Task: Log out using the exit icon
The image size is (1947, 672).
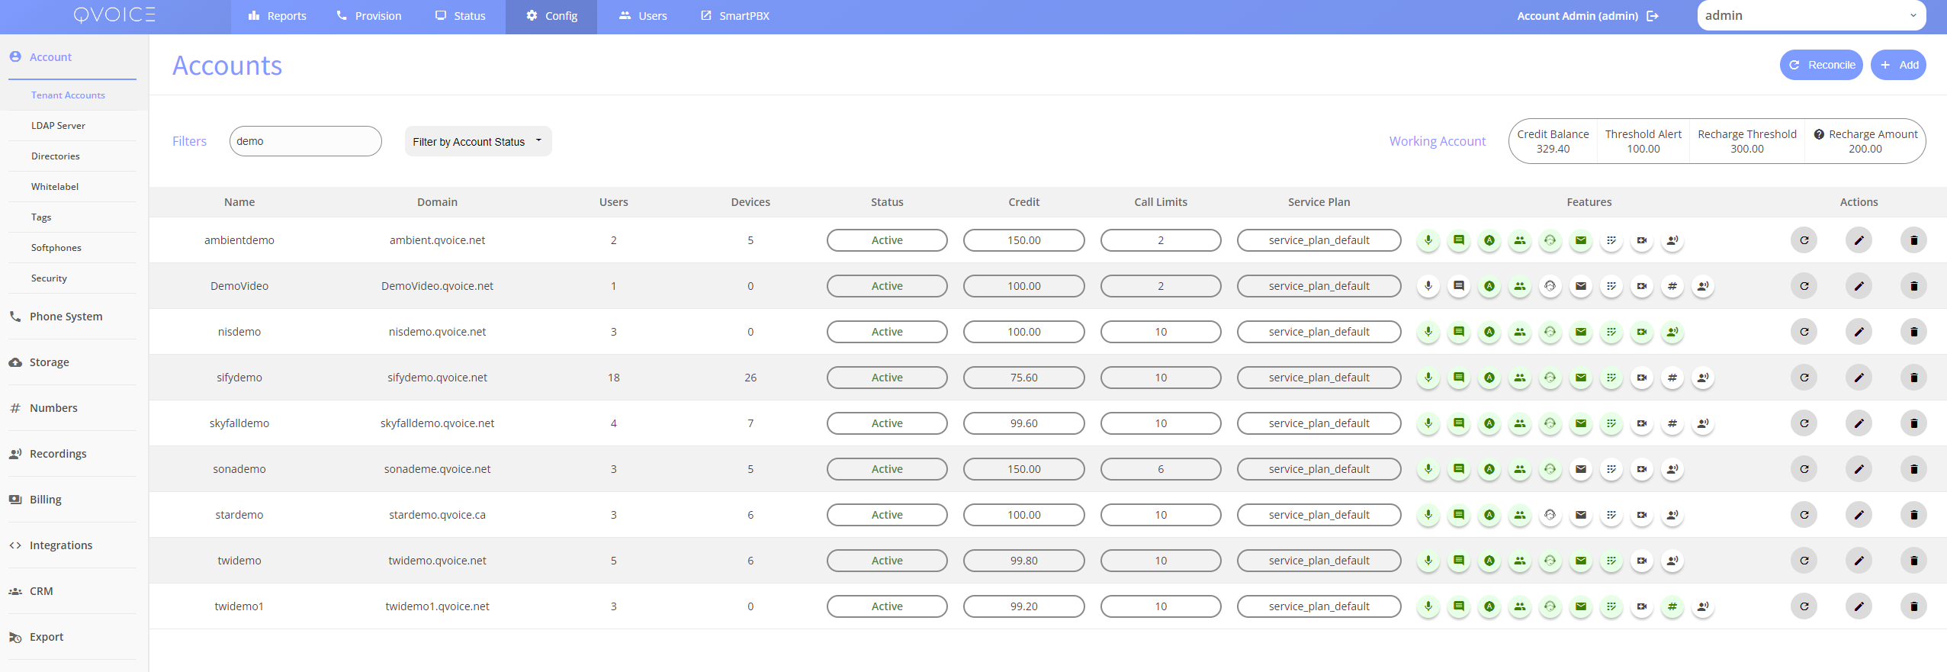Action: (1653, 16)
